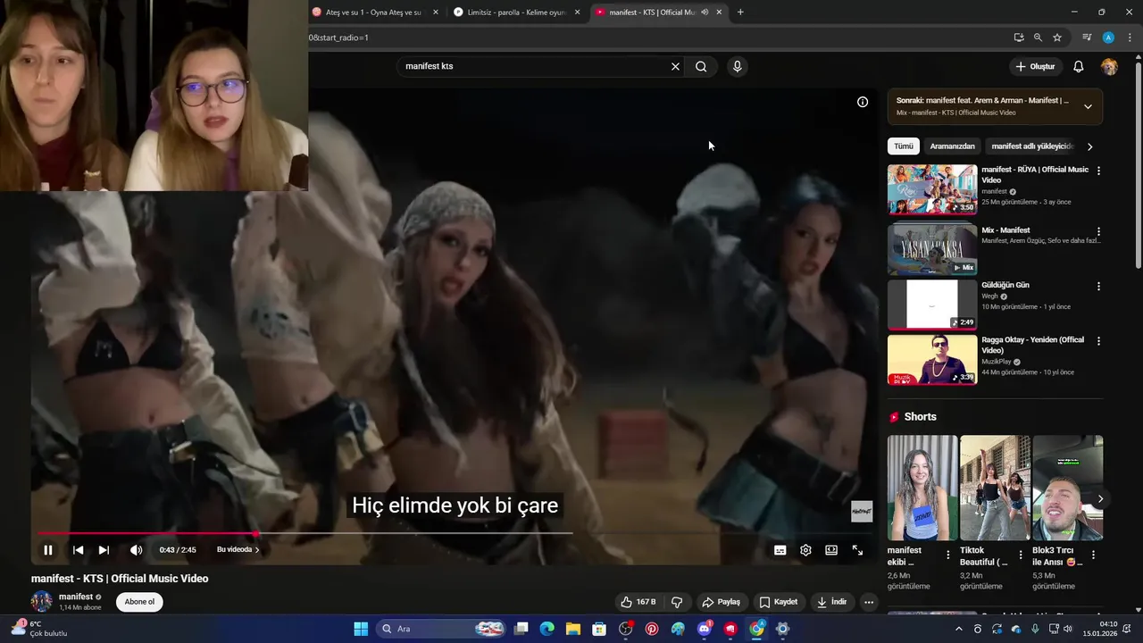Like the video with 167 B thumbs-up
Screen dimensions: 1143x643
tap(638, 602)
